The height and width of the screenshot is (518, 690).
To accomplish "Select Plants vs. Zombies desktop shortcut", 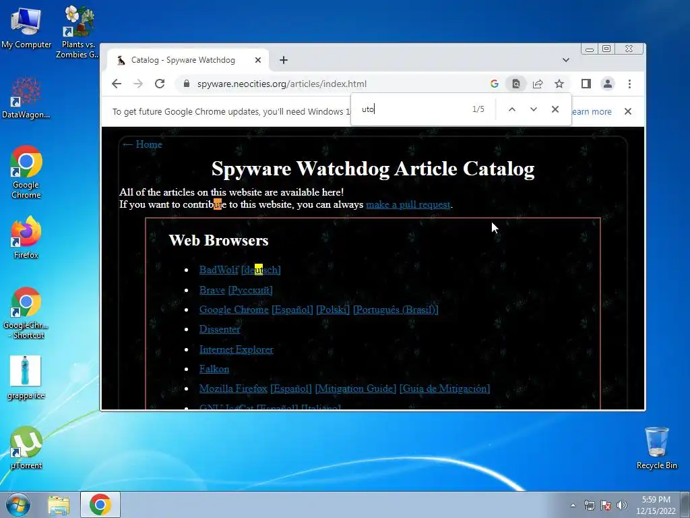I will [x=78, y=32].
